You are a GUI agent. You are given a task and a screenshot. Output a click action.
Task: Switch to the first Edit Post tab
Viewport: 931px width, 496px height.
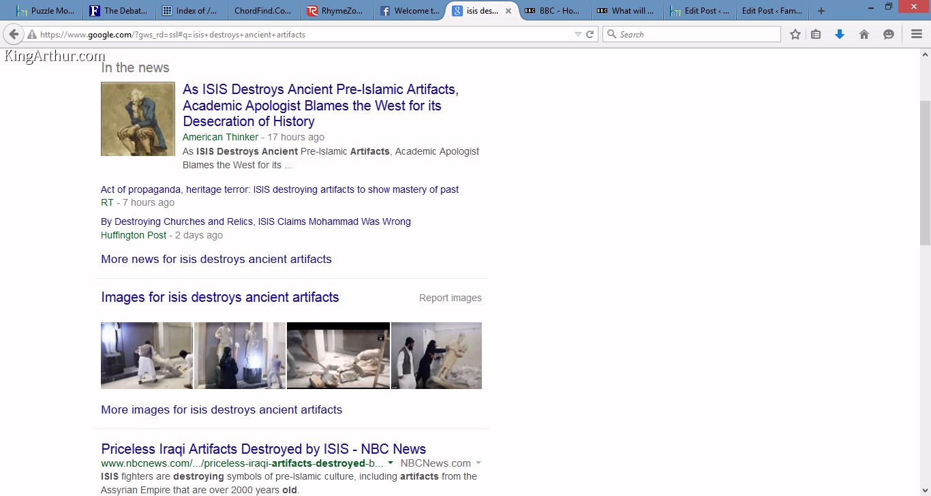coord(699,11)
